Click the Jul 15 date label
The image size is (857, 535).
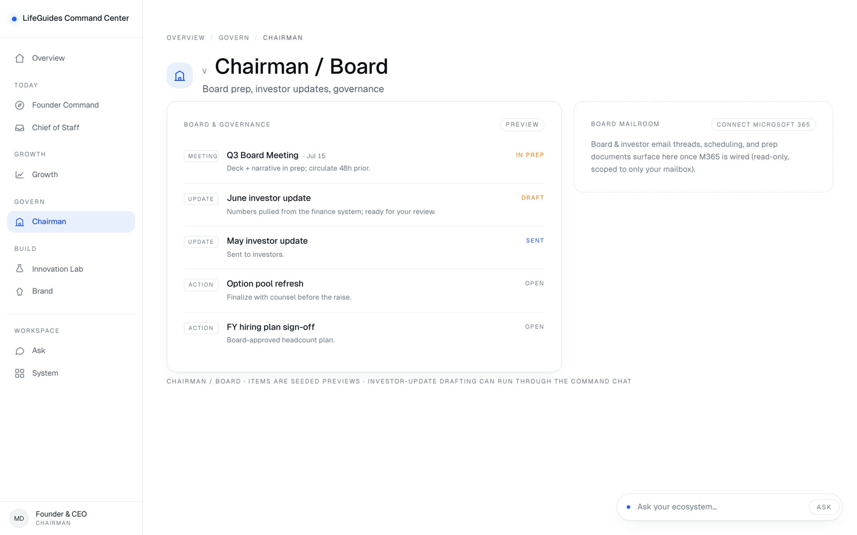click(316, 156)
